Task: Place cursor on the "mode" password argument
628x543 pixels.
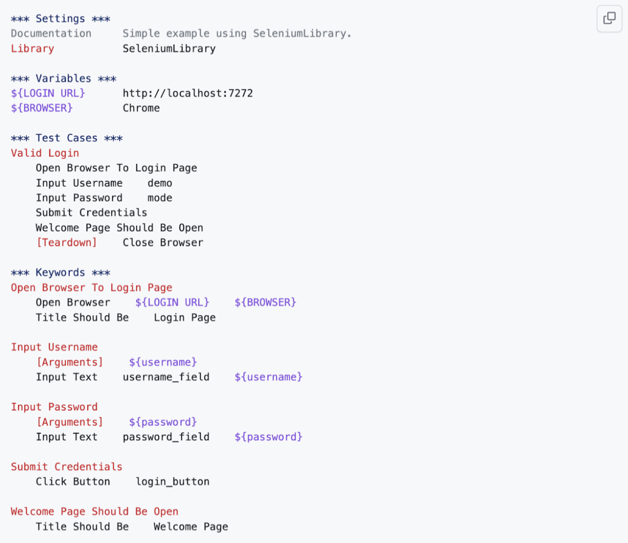Action: (x=160, y=198)
